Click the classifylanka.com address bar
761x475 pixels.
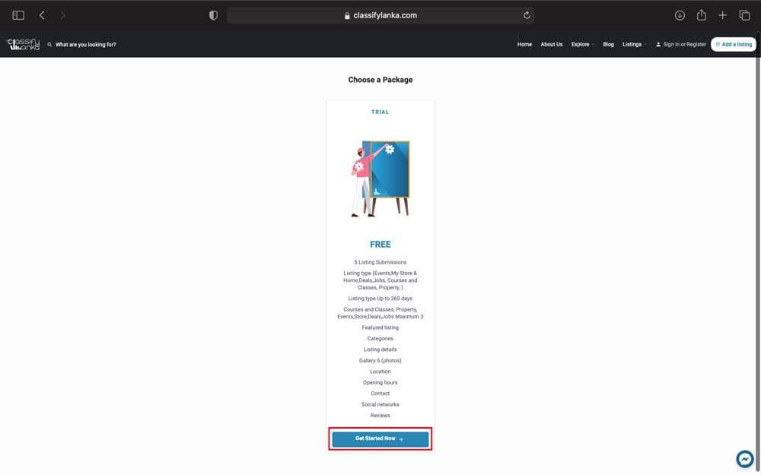pos(380,15)
